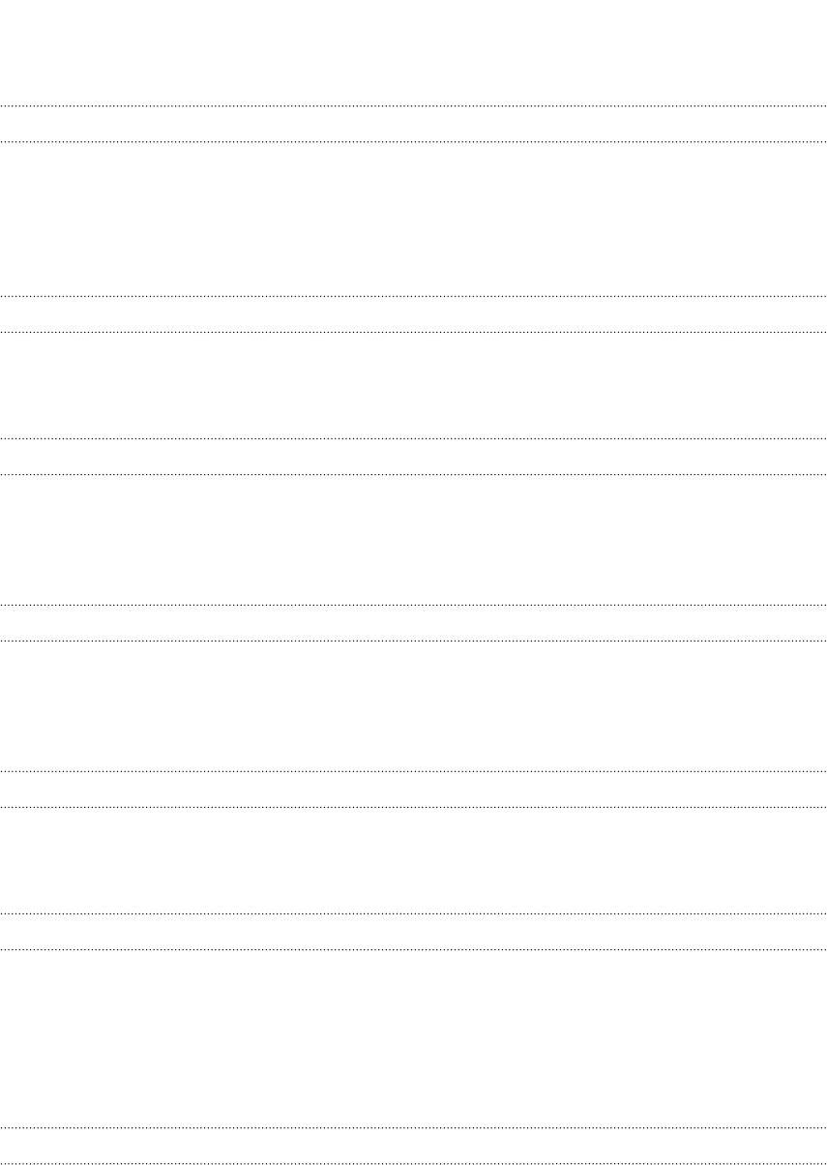Click inside the sixth pair of dotted lines
Viewport: 827px width, 1165px height.
tap(413, 931)
